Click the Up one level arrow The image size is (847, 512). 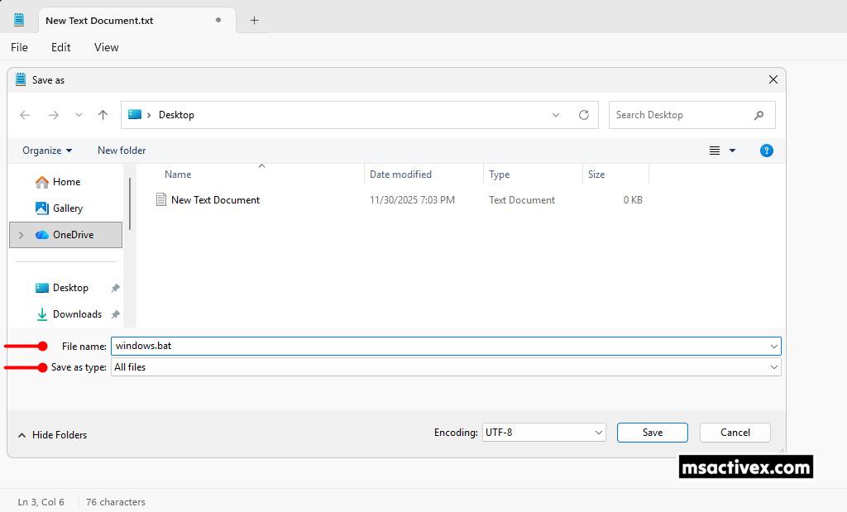[x=103, y=115]
